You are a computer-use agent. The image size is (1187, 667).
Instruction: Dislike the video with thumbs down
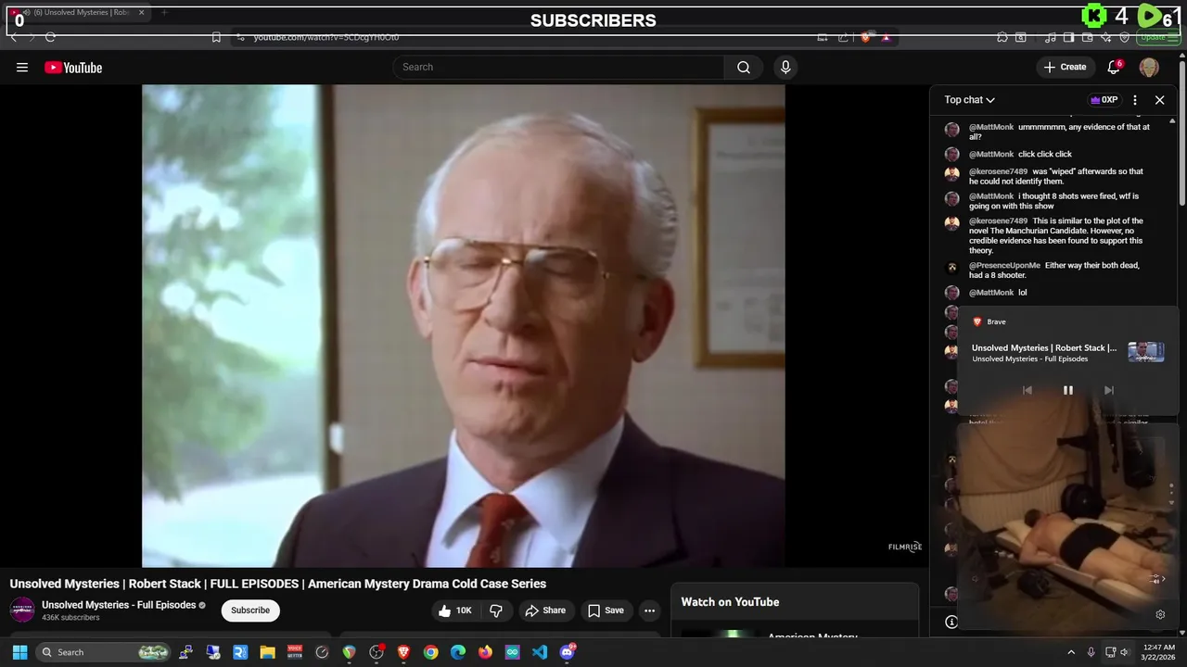496,610
